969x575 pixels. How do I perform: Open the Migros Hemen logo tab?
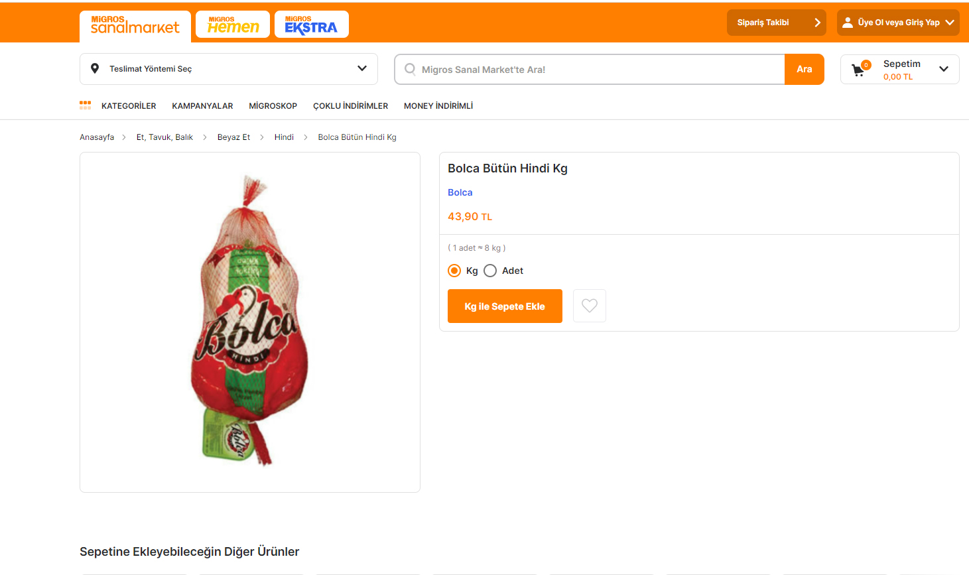pyautogui.click(x=233, y=25)
